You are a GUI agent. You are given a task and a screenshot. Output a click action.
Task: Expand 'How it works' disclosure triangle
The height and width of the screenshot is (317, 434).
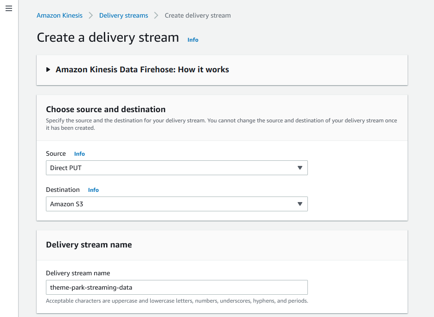point(48,70)
